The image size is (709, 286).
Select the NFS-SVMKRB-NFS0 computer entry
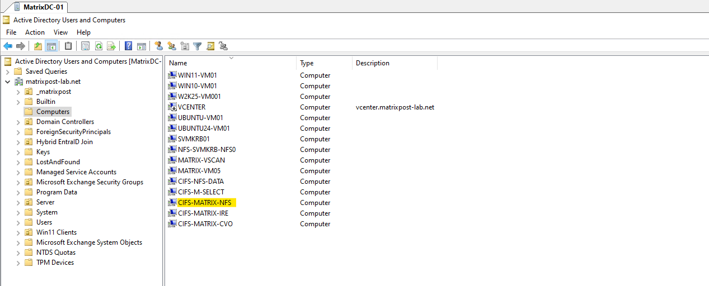coord(206,150)
